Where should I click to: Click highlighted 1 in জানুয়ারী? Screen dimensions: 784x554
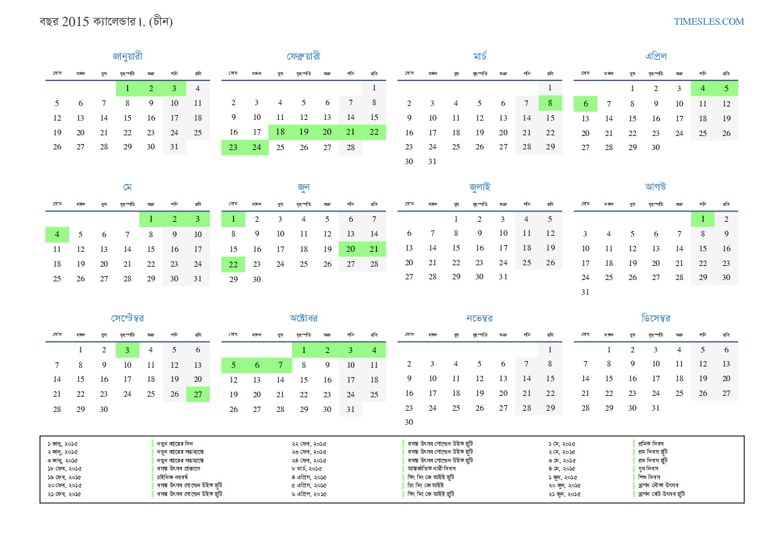[127, 88]
